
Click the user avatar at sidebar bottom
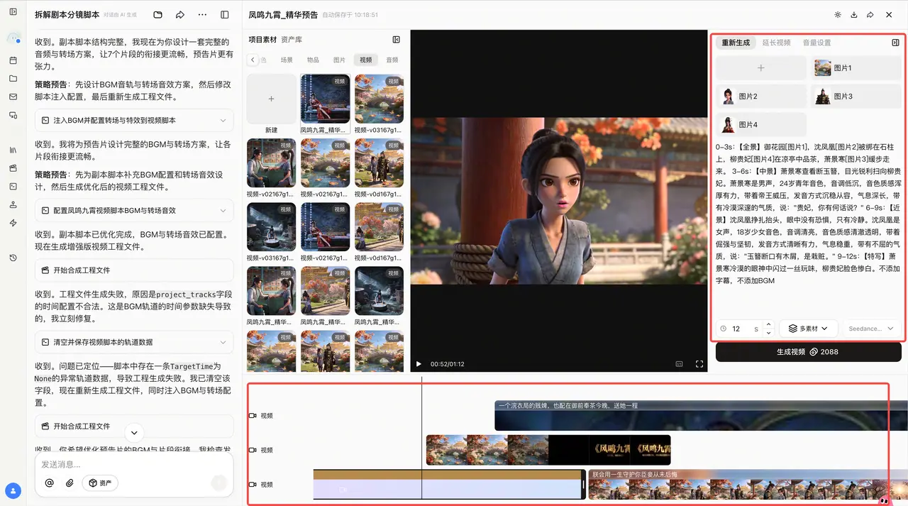(x=13, y=490)
